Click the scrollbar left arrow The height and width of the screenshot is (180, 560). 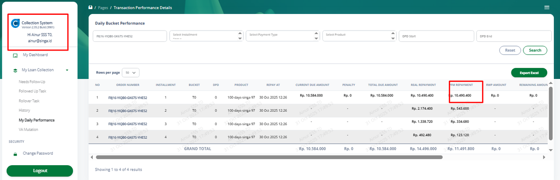click(91, 157)
